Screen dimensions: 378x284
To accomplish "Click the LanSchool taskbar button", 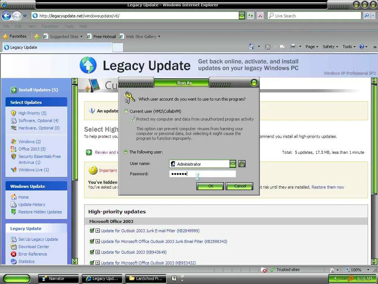I will coord(146,278).
